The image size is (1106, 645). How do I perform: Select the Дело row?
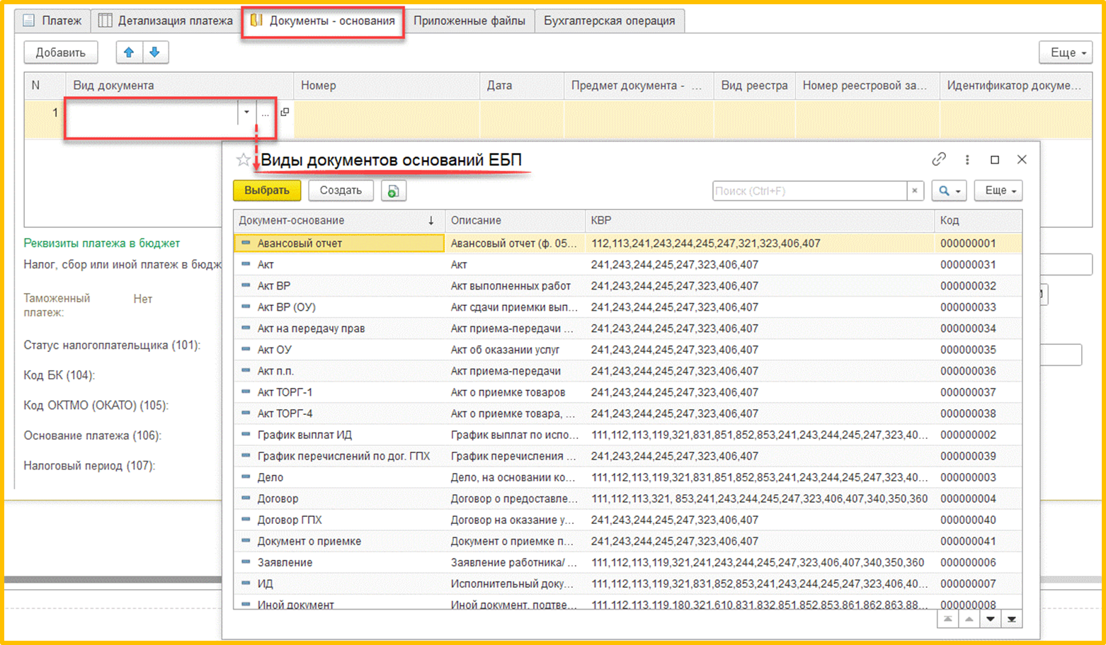point(627,477)
